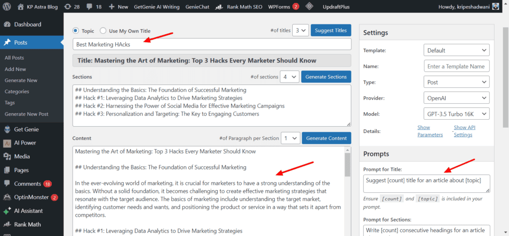Open the Media library icon in sidebar
Screen dimensions: 509x236
click(x=7, y=157)
